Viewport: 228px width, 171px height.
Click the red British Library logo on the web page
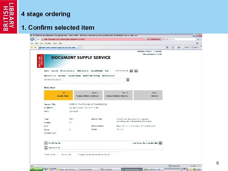(41, 61)
